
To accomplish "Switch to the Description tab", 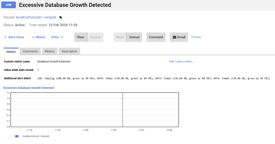I will click(69, 51).
